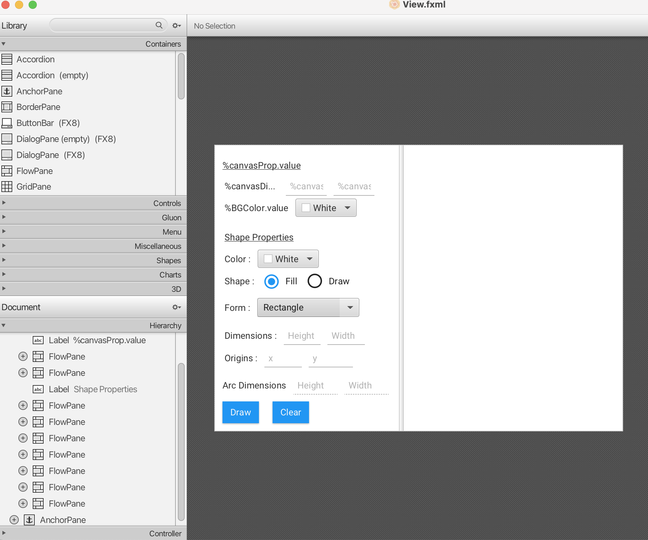
Task: Open the Document panel gear menu
Action: (x=176, y=307)
